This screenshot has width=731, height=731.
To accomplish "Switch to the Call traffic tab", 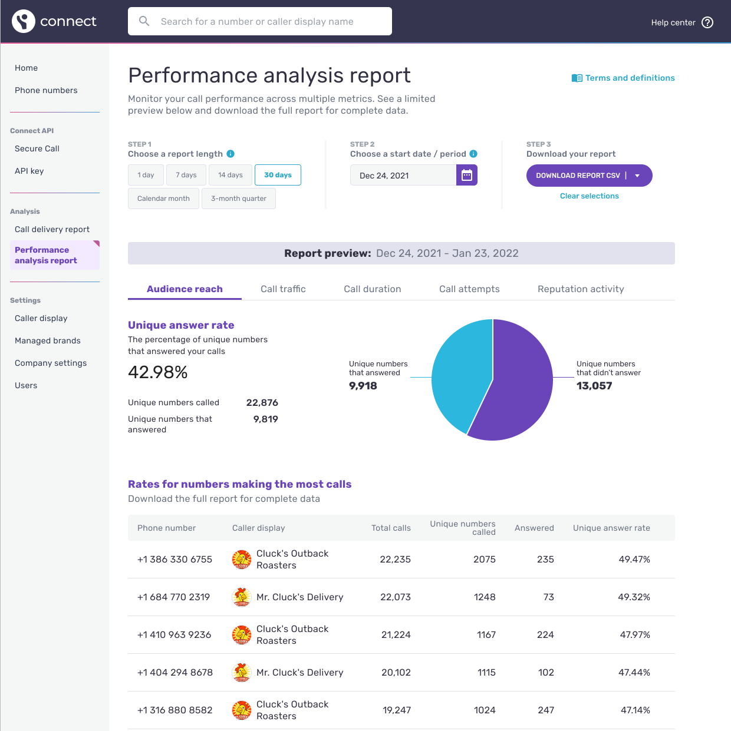I will click(283, 289).
